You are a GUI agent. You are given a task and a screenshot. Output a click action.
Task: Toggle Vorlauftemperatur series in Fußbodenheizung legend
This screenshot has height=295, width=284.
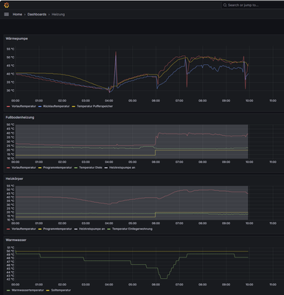point(24,167)
